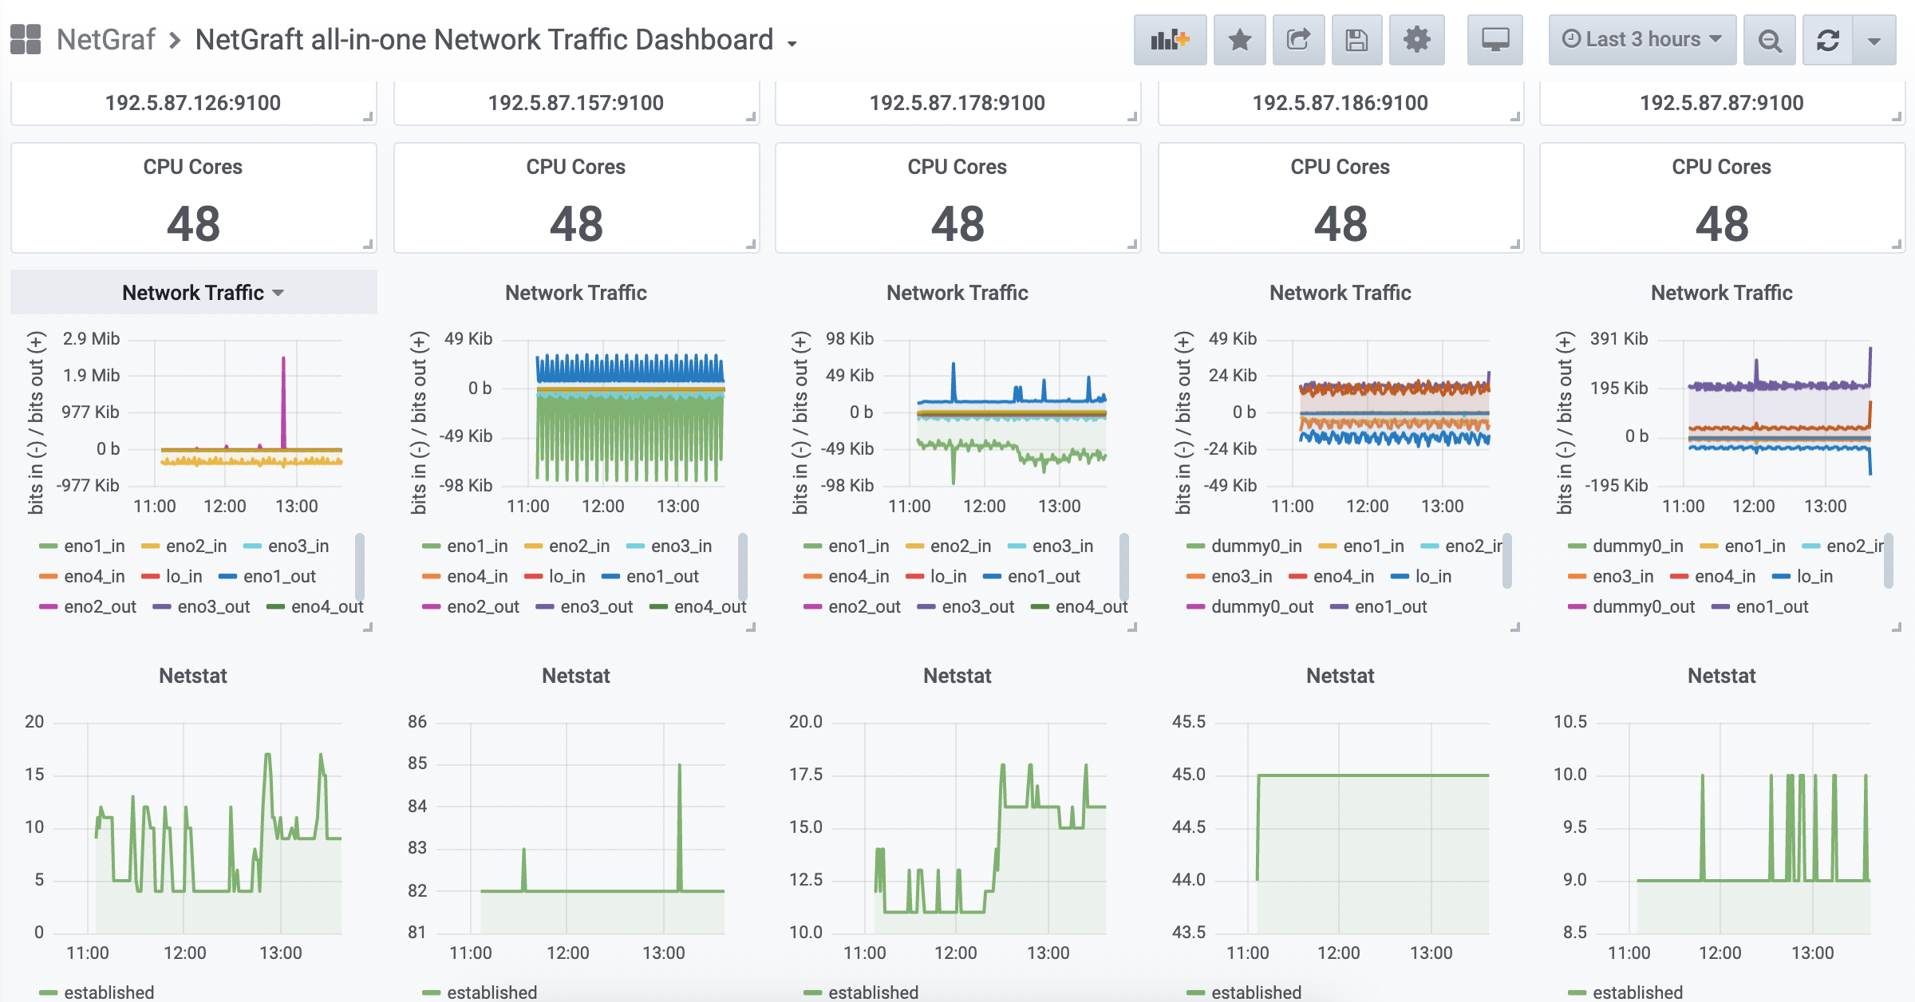This screenshot has width=1915, height=1002.
Task: Click resize handle of 192.5.87.126:9100 panel
Action: coord(368,116)
